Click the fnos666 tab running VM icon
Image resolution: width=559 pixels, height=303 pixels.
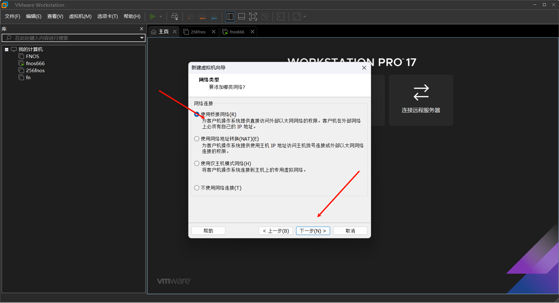[225, 32]
